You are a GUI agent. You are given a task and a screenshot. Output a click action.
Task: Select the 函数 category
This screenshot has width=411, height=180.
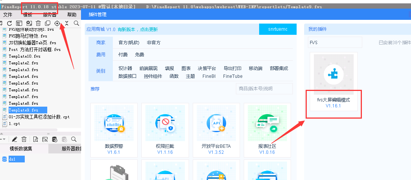tap(174, 76)
